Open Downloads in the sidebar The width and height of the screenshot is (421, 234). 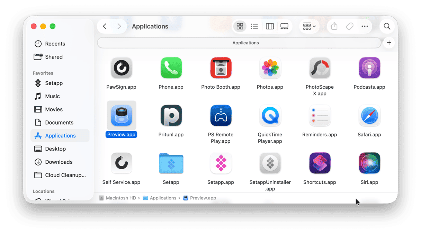click(60, 162)
